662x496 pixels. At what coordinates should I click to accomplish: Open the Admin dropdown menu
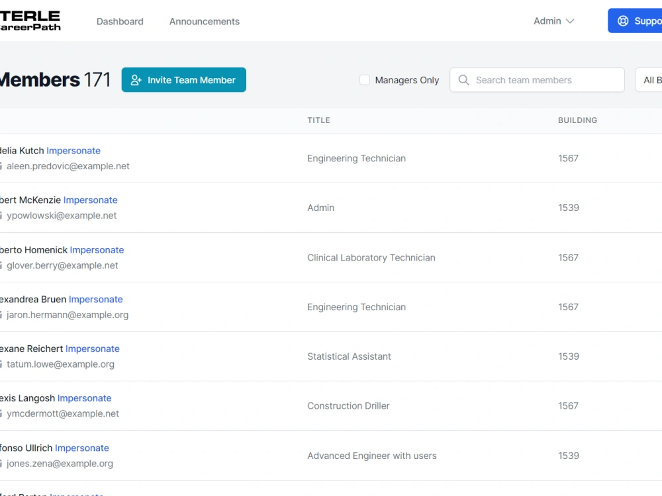point(554,21)
